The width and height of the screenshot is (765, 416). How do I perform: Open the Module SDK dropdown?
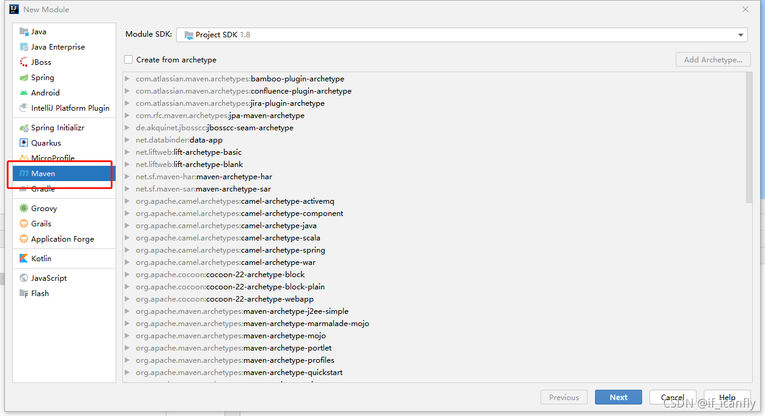462,35
